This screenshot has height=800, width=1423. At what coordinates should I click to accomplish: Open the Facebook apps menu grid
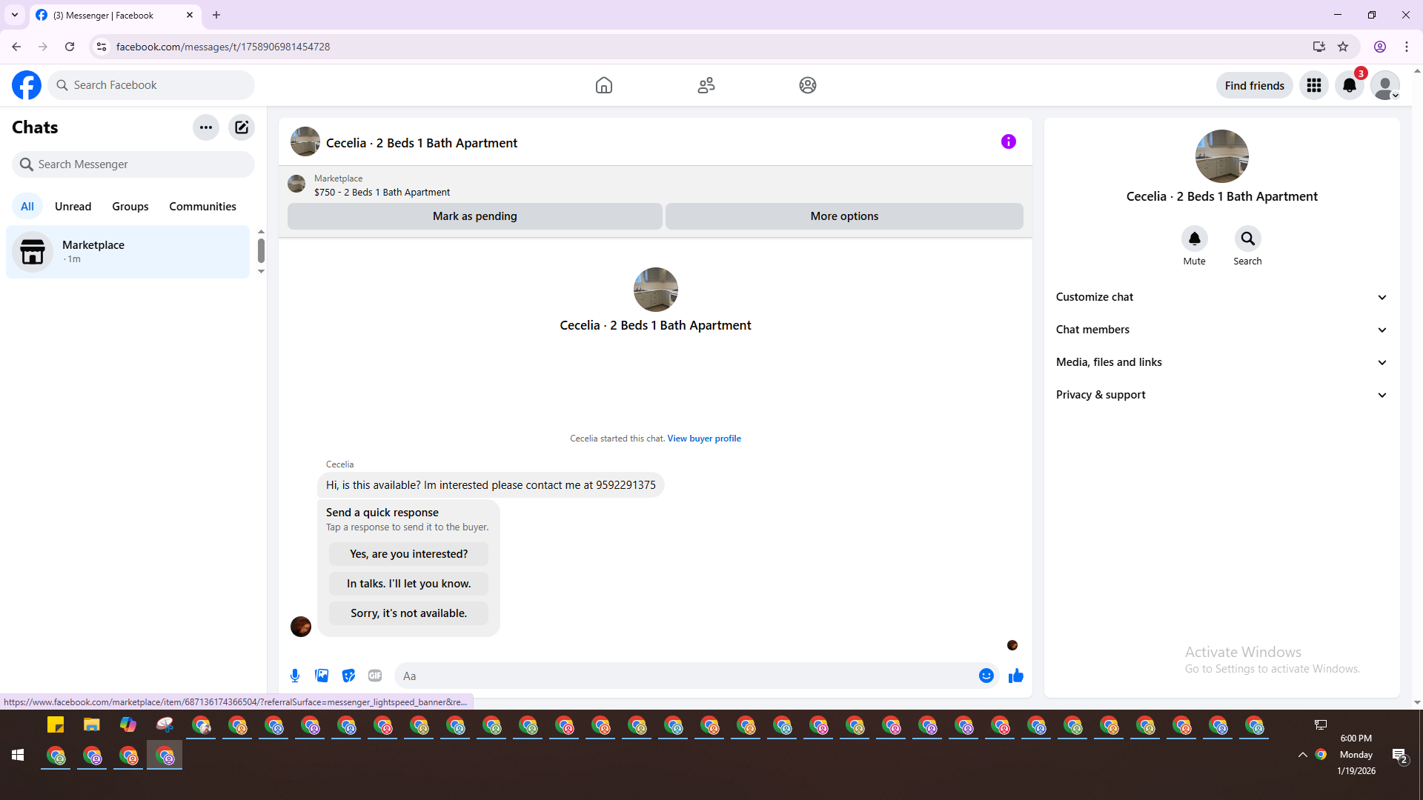(1314, 85)
